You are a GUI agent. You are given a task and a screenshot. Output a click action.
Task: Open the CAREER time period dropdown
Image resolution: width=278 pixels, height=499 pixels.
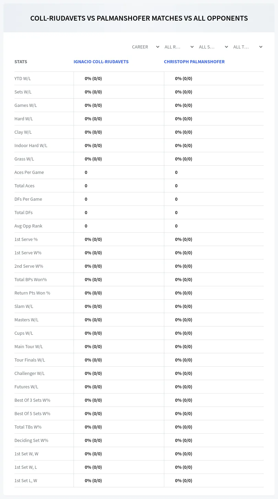click(145, 47)
